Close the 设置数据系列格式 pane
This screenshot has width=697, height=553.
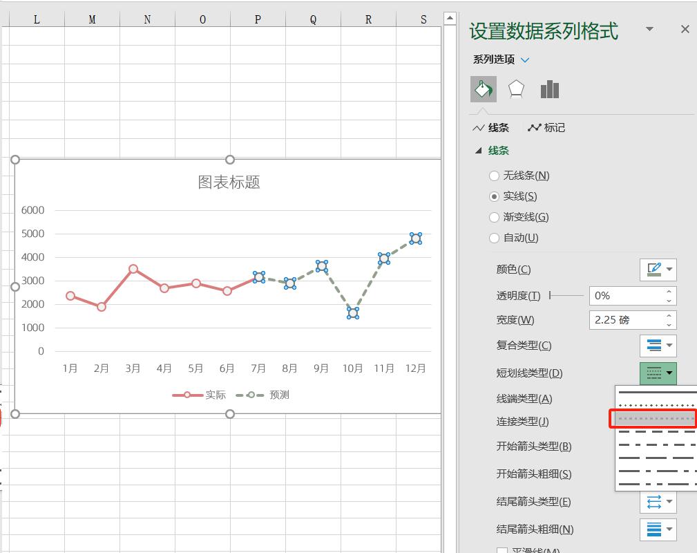point(685,29)
